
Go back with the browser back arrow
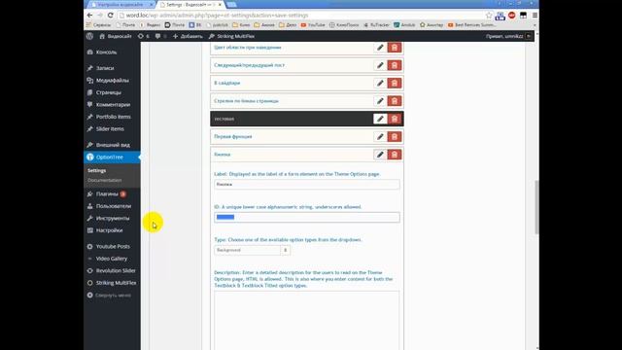point(89,16)
